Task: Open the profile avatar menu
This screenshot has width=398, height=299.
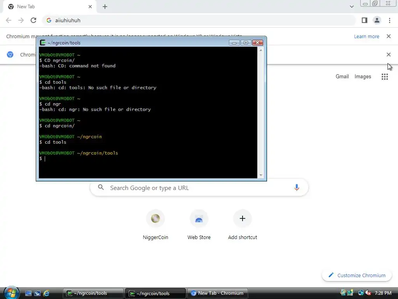Action: coord(377,20)
